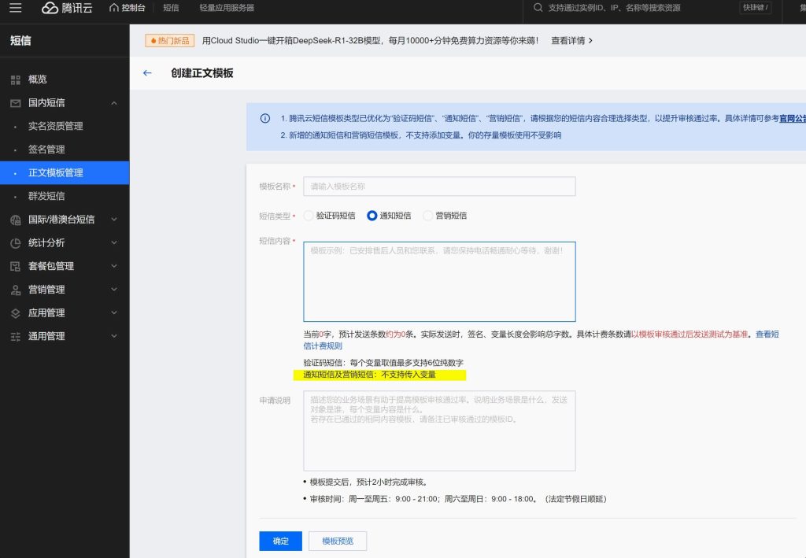Open the 查看详情 link in banner
This screenshot has width=806, height=558.
tap(571, 41)
